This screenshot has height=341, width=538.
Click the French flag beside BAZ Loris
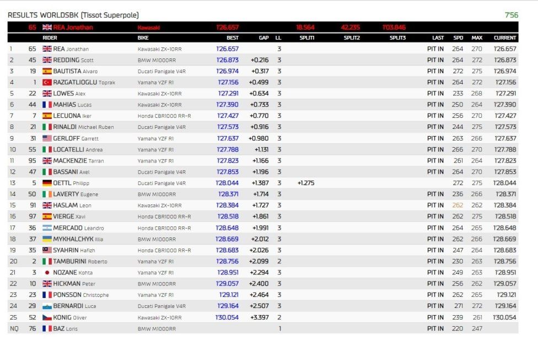click(x=47, y=328)
